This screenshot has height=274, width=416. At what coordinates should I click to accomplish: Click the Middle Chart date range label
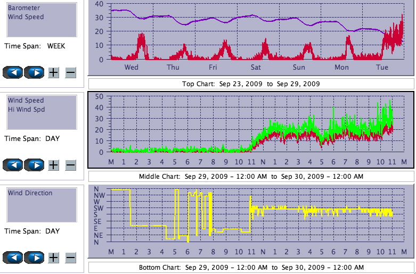click(250, 176)
